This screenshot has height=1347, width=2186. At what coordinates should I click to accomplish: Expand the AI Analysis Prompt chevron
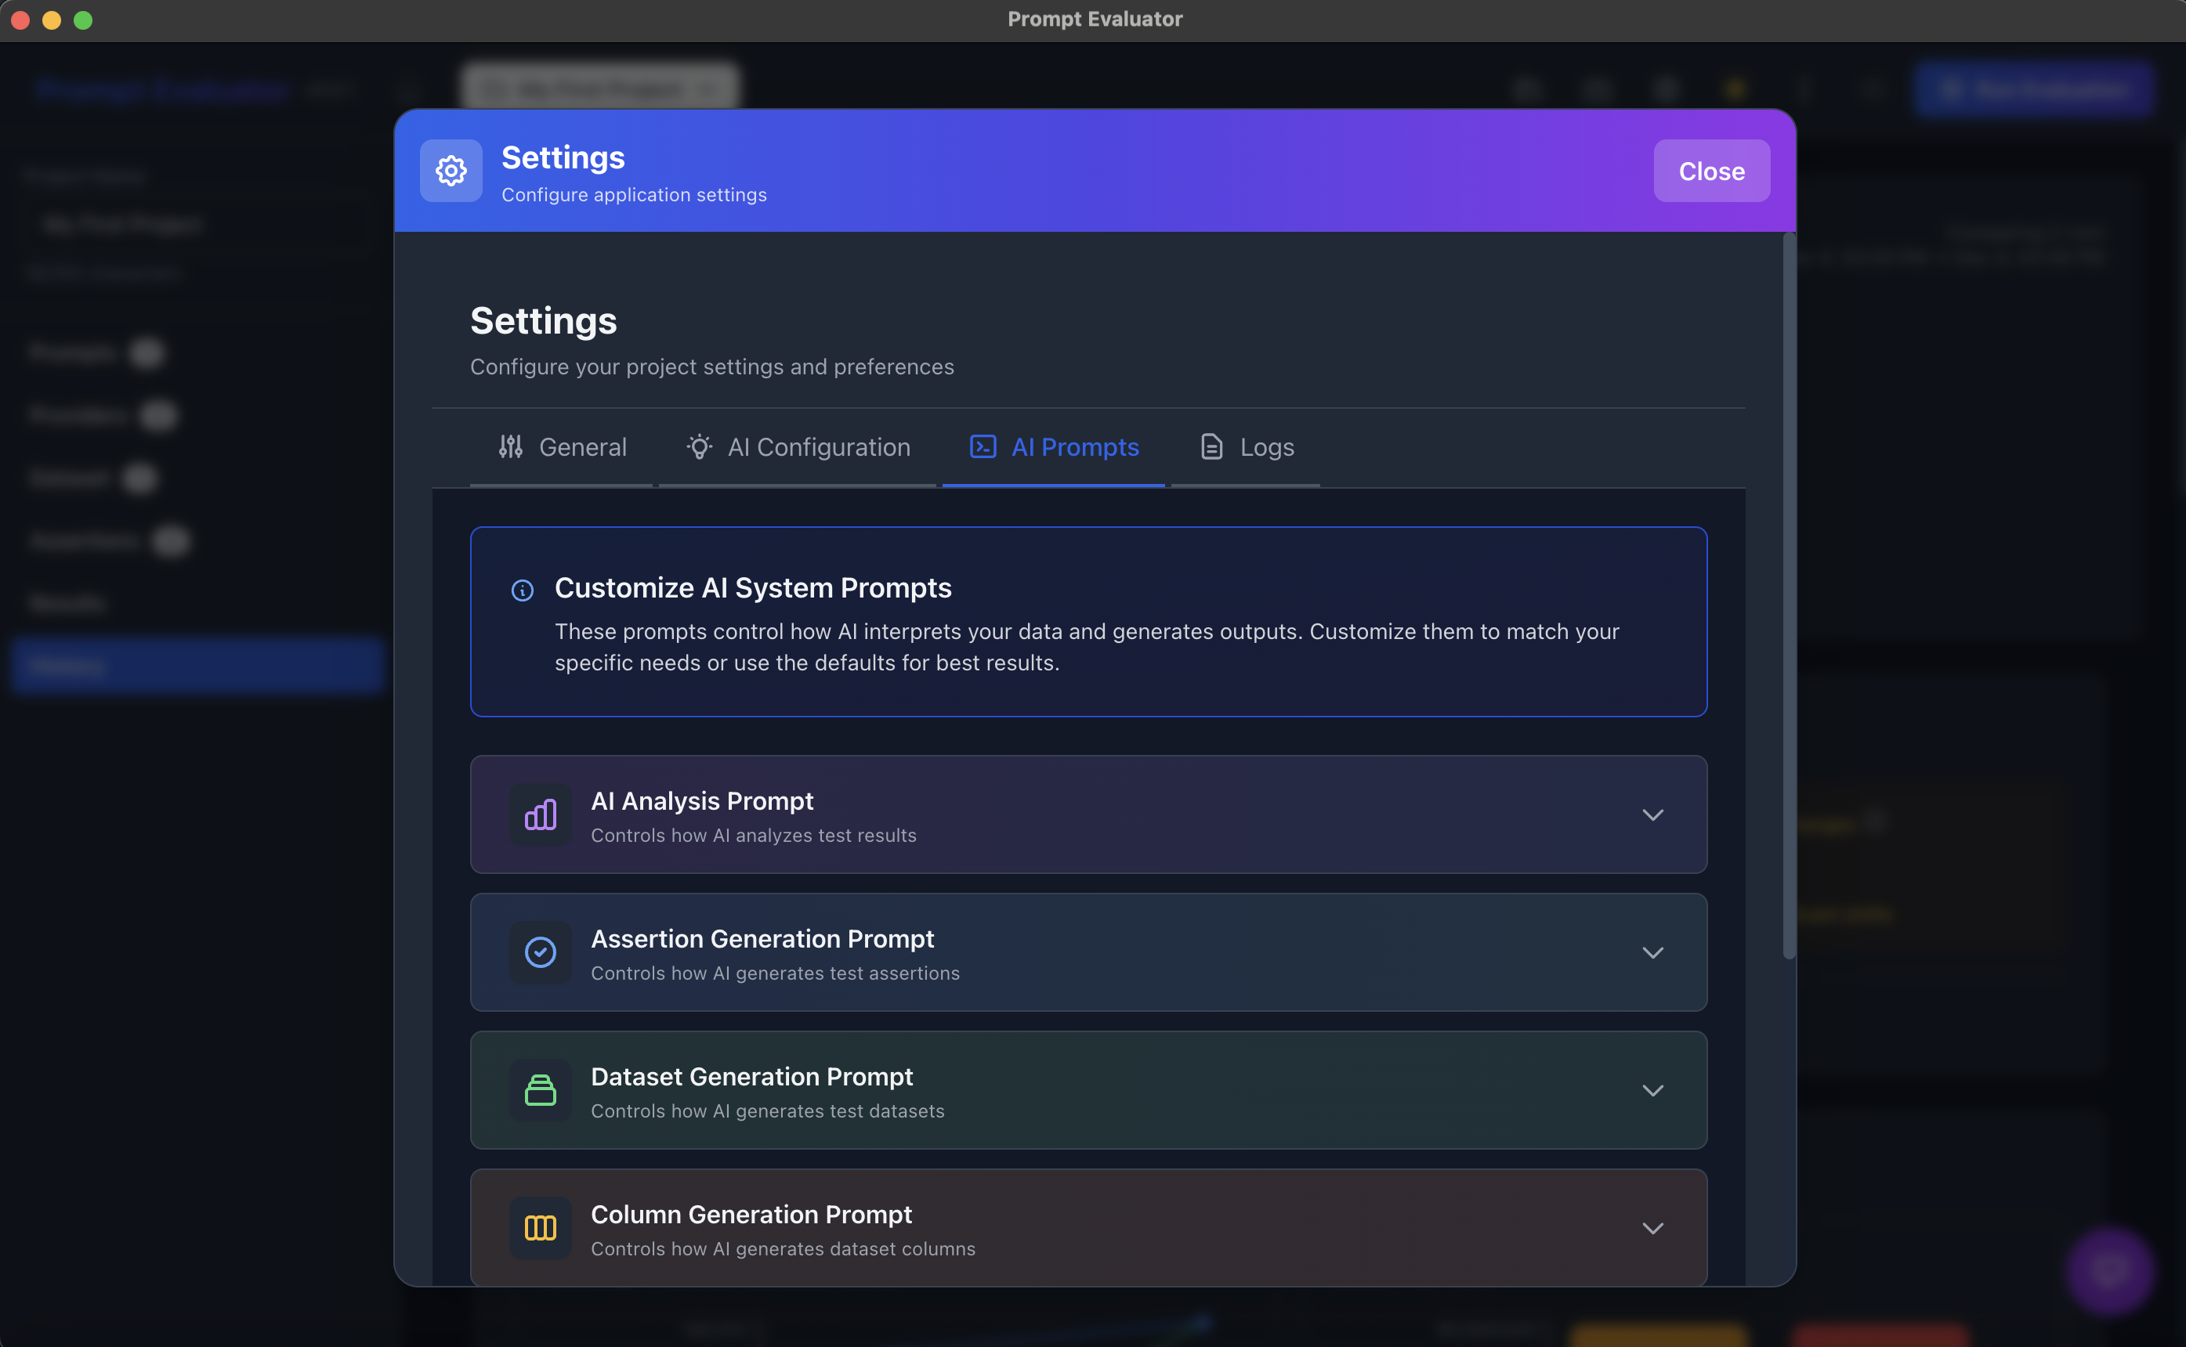click(x=1652, y=815)
